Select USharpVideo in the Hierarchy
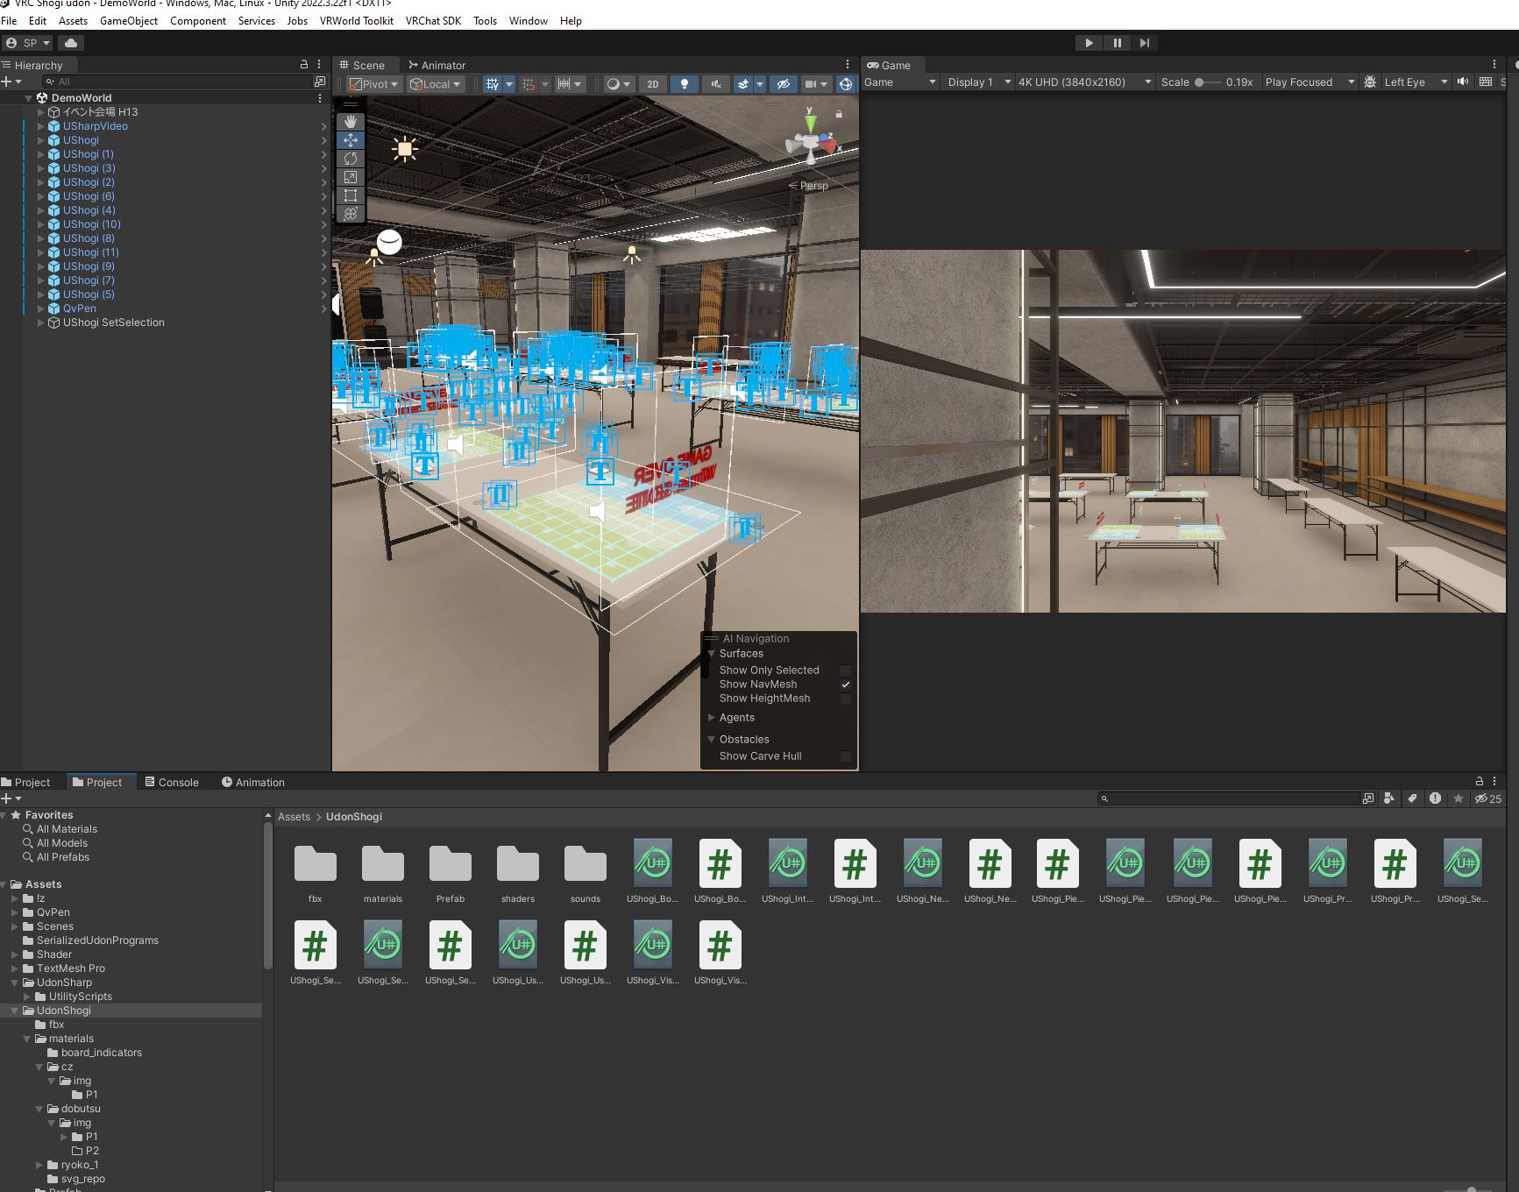The height and width of the screenshot is (1192, 1519). [95, 126]
